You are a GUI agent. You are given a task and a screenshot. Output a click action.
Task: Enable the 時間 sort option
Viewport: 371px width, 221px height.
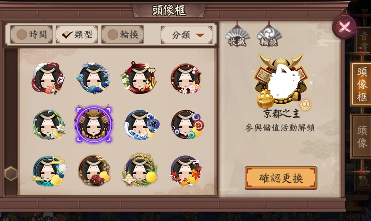(31, 35)
